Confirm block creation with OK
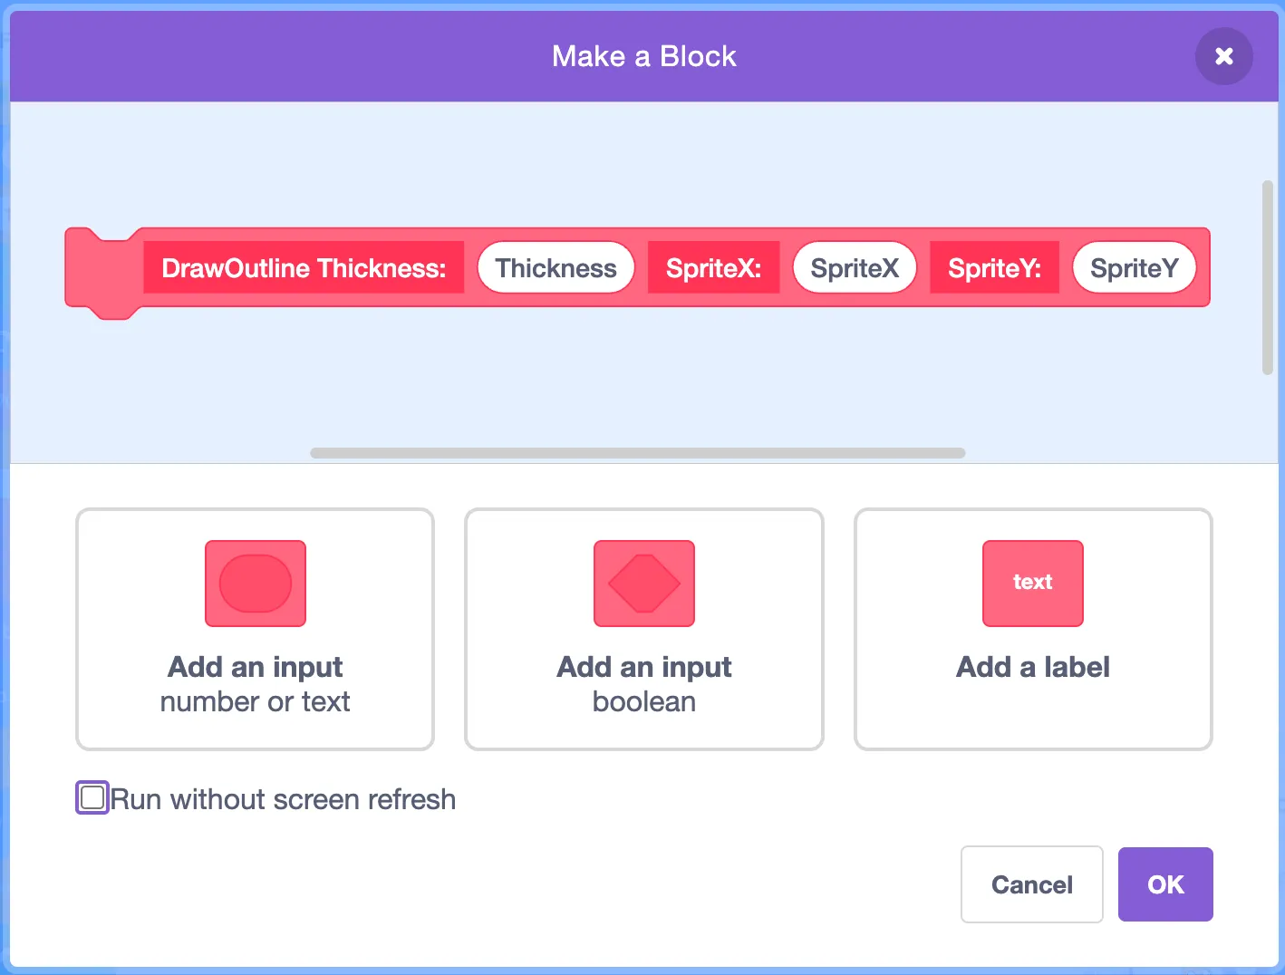 (1165, 884)
